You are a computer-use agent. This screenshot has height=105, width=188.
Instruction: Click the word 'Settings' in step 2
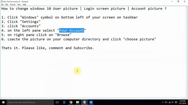(30, 22)
